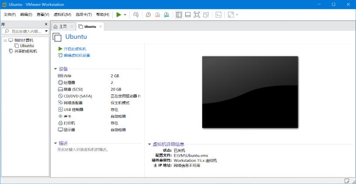Image resolution: width=356 pixels, height=184 pixels.
Task: Click the 硬盘 (SCSI) device row
Action: tap(100, 89)
